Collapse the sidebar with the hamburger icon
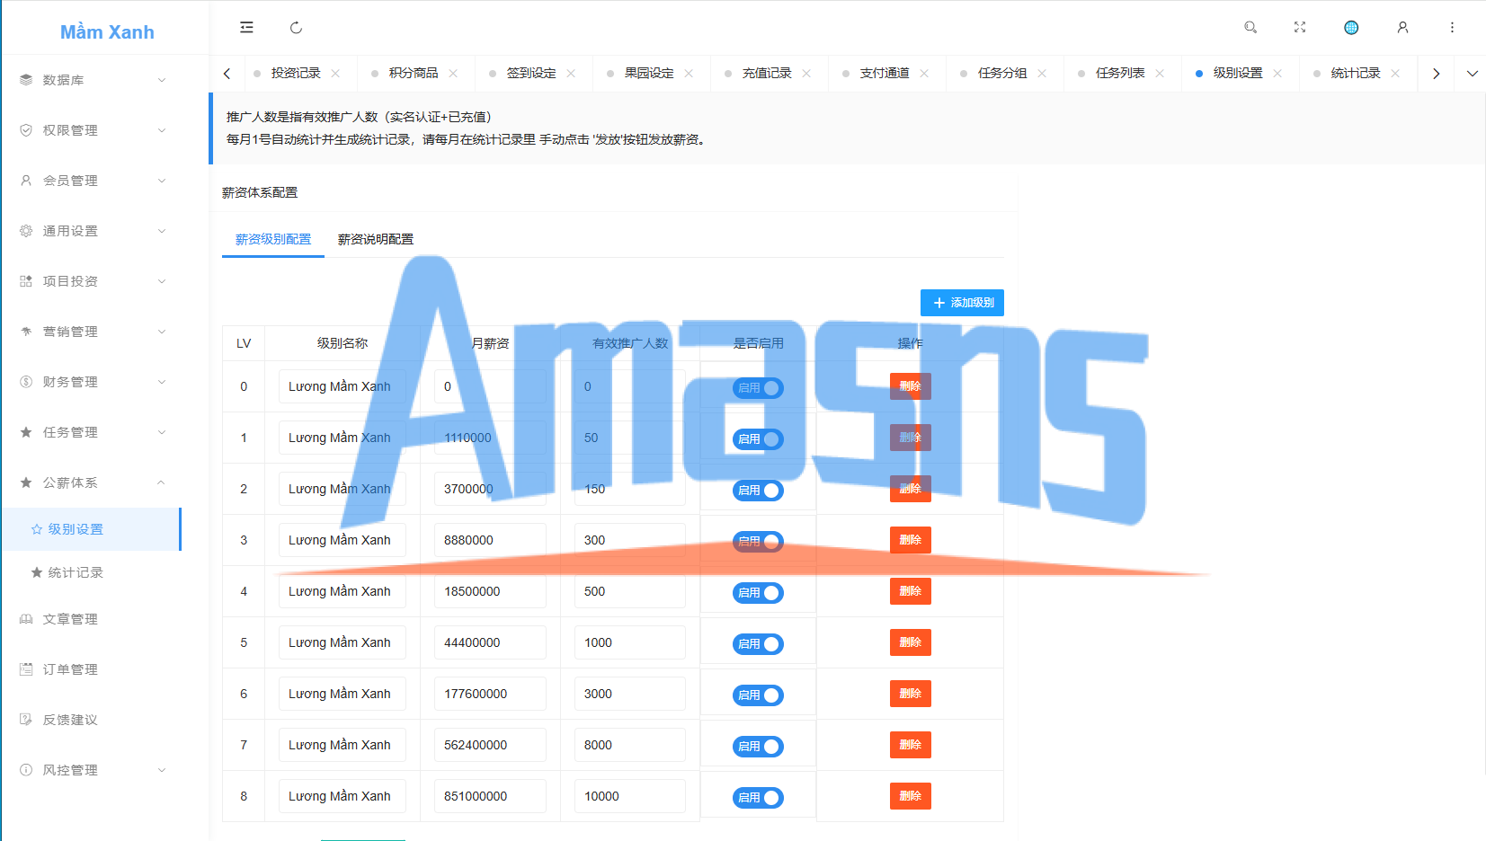The height and width of the screenshot is (841, 1486). pos(246,27)
